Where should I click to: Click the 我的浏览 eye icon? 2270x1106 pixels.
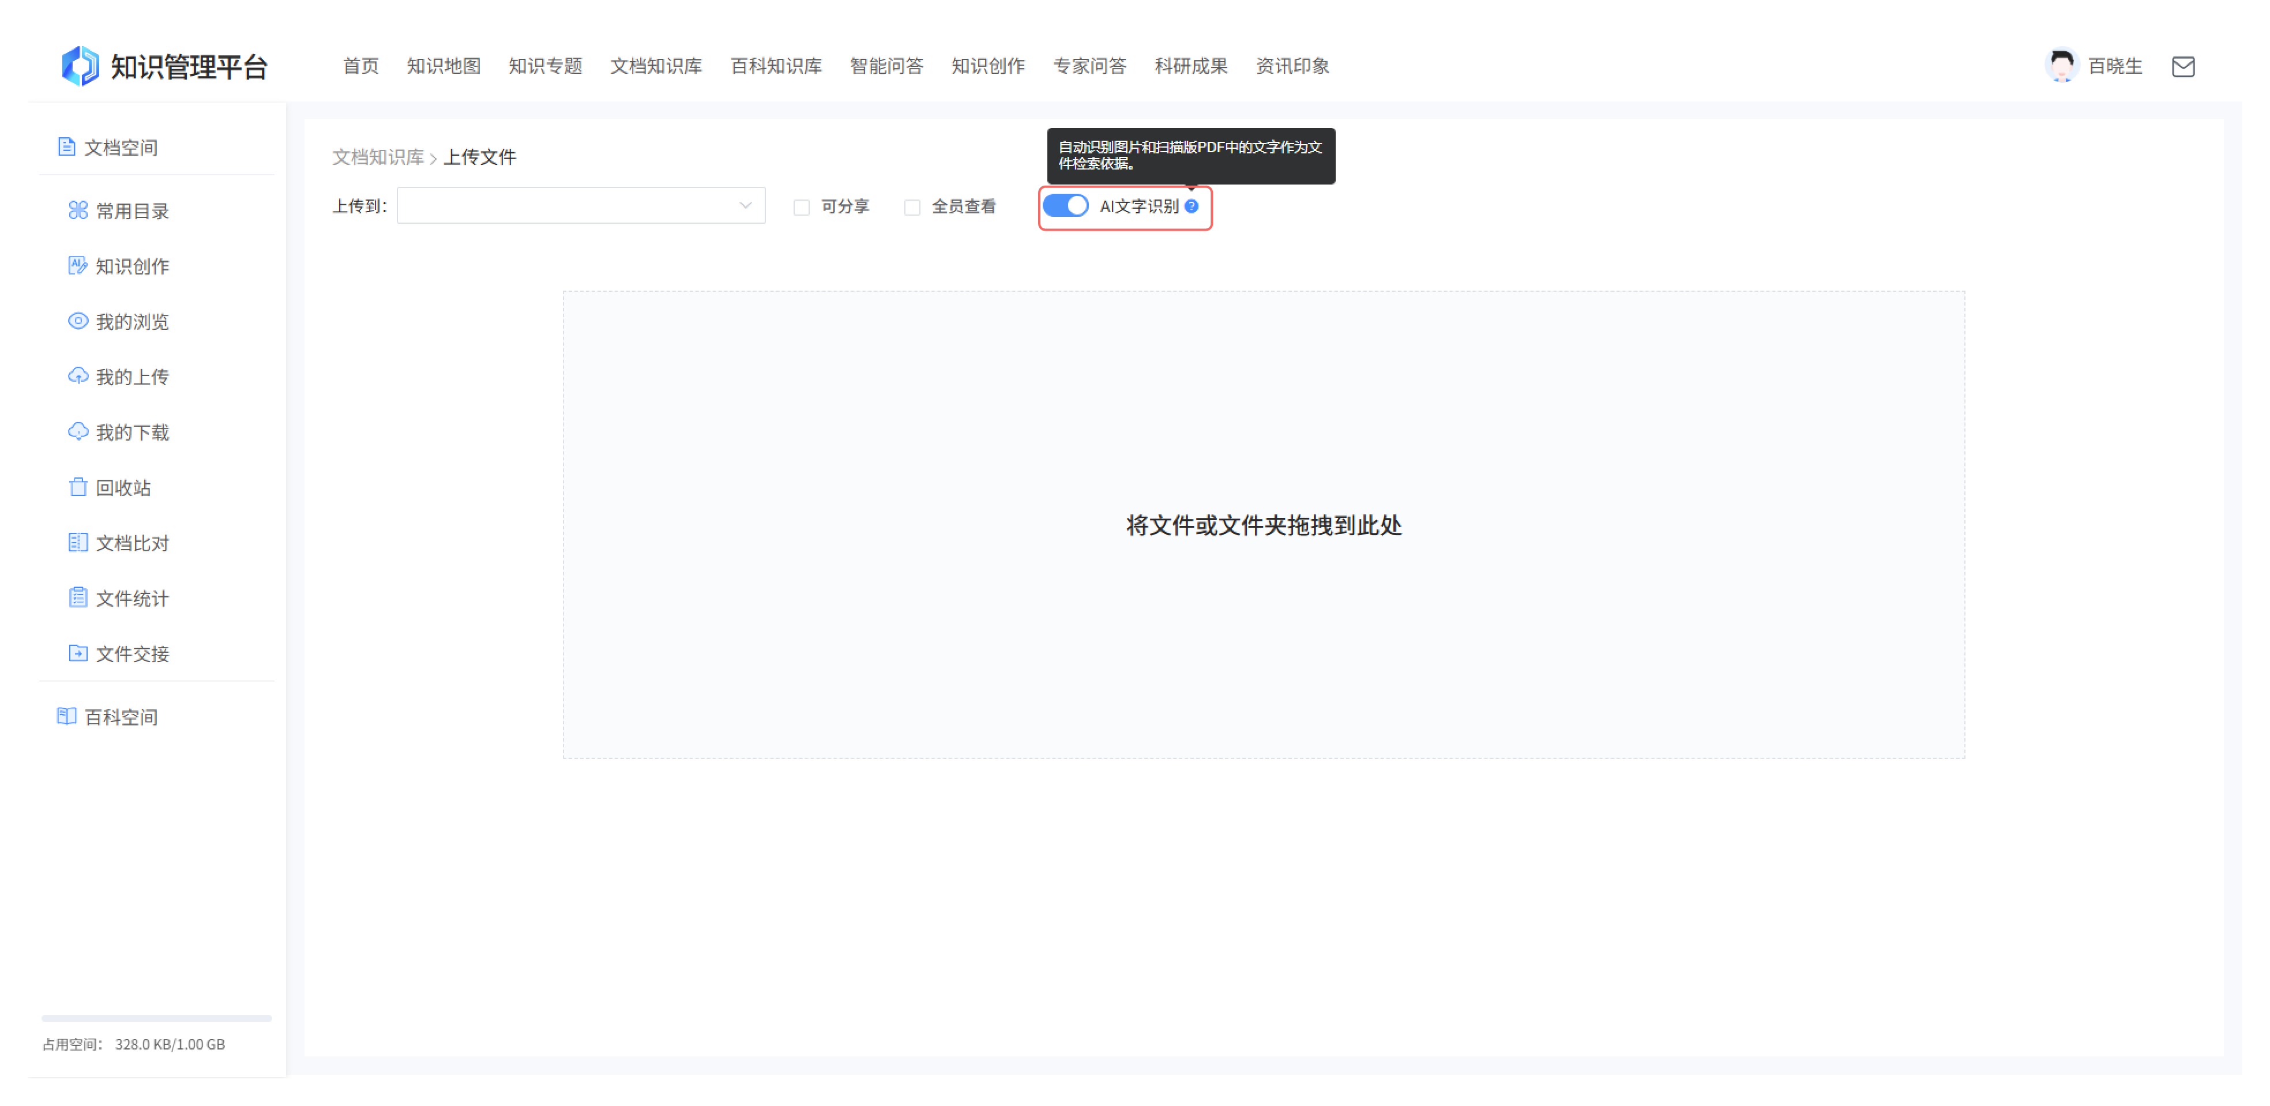tap(77, 321)
